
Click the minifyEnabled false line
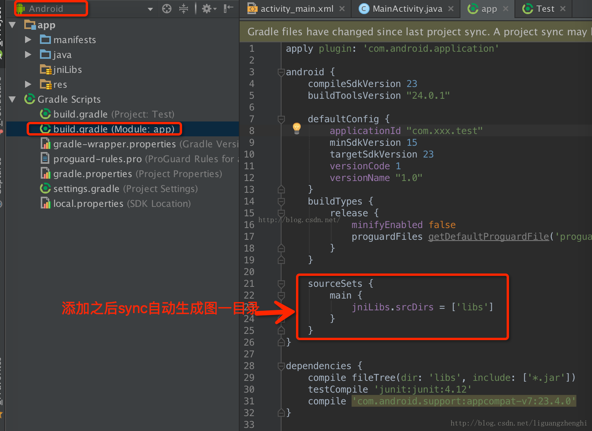point(404,225)
